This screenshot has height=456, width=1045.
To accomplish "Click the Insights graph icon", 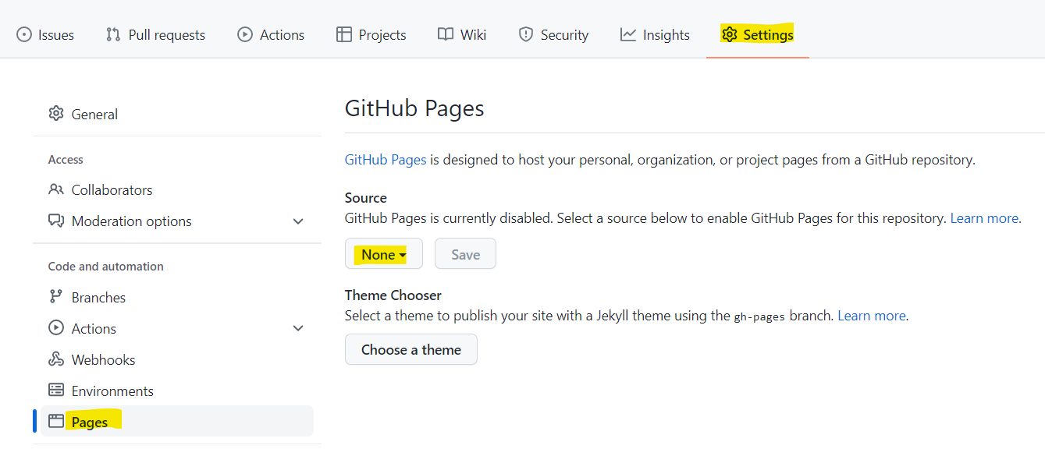I will pyautogui.click(x=628, y=35).
